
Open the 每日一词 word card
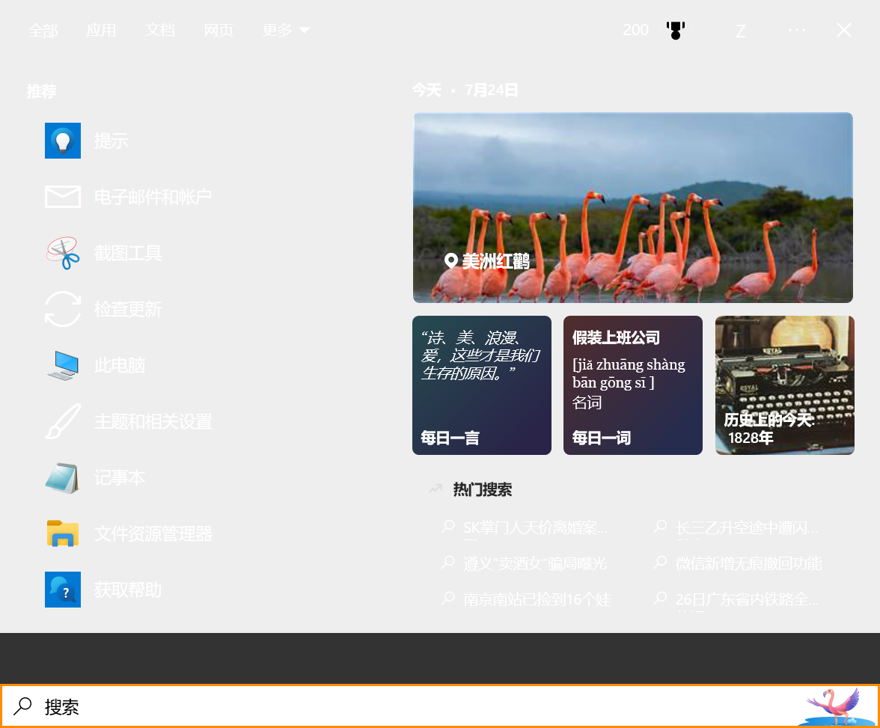tap(633, 385)
